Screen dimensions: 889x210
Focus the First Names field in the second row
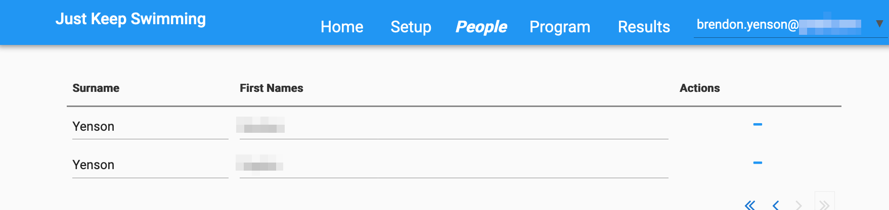(453, 165)
